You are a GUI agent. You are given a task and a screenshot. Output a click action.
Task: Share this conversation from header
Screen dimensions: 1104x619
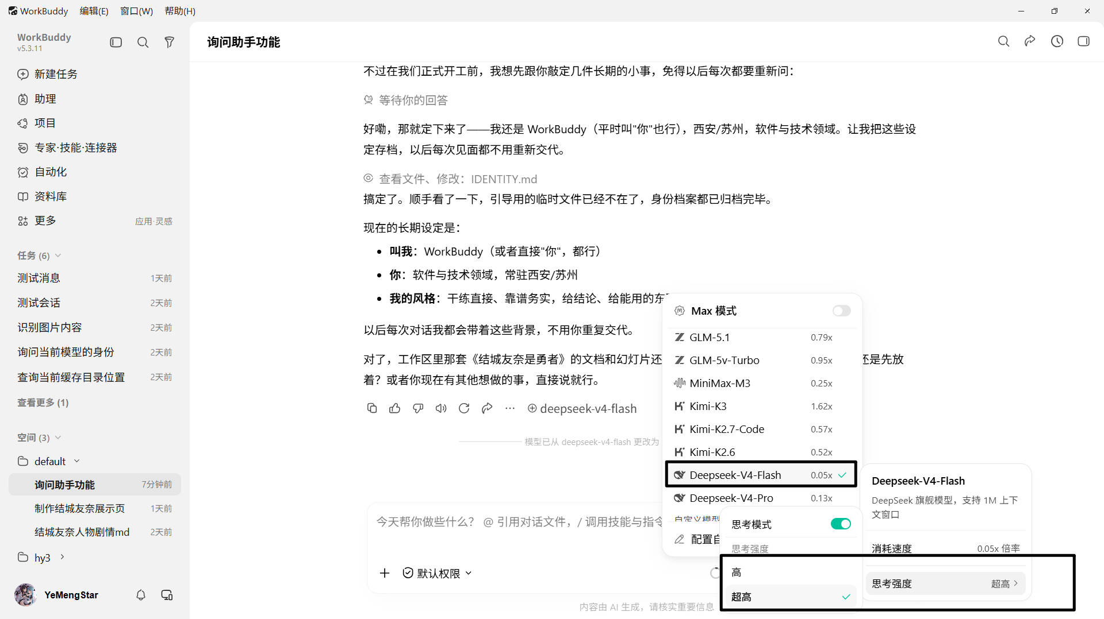[1030, 41]
